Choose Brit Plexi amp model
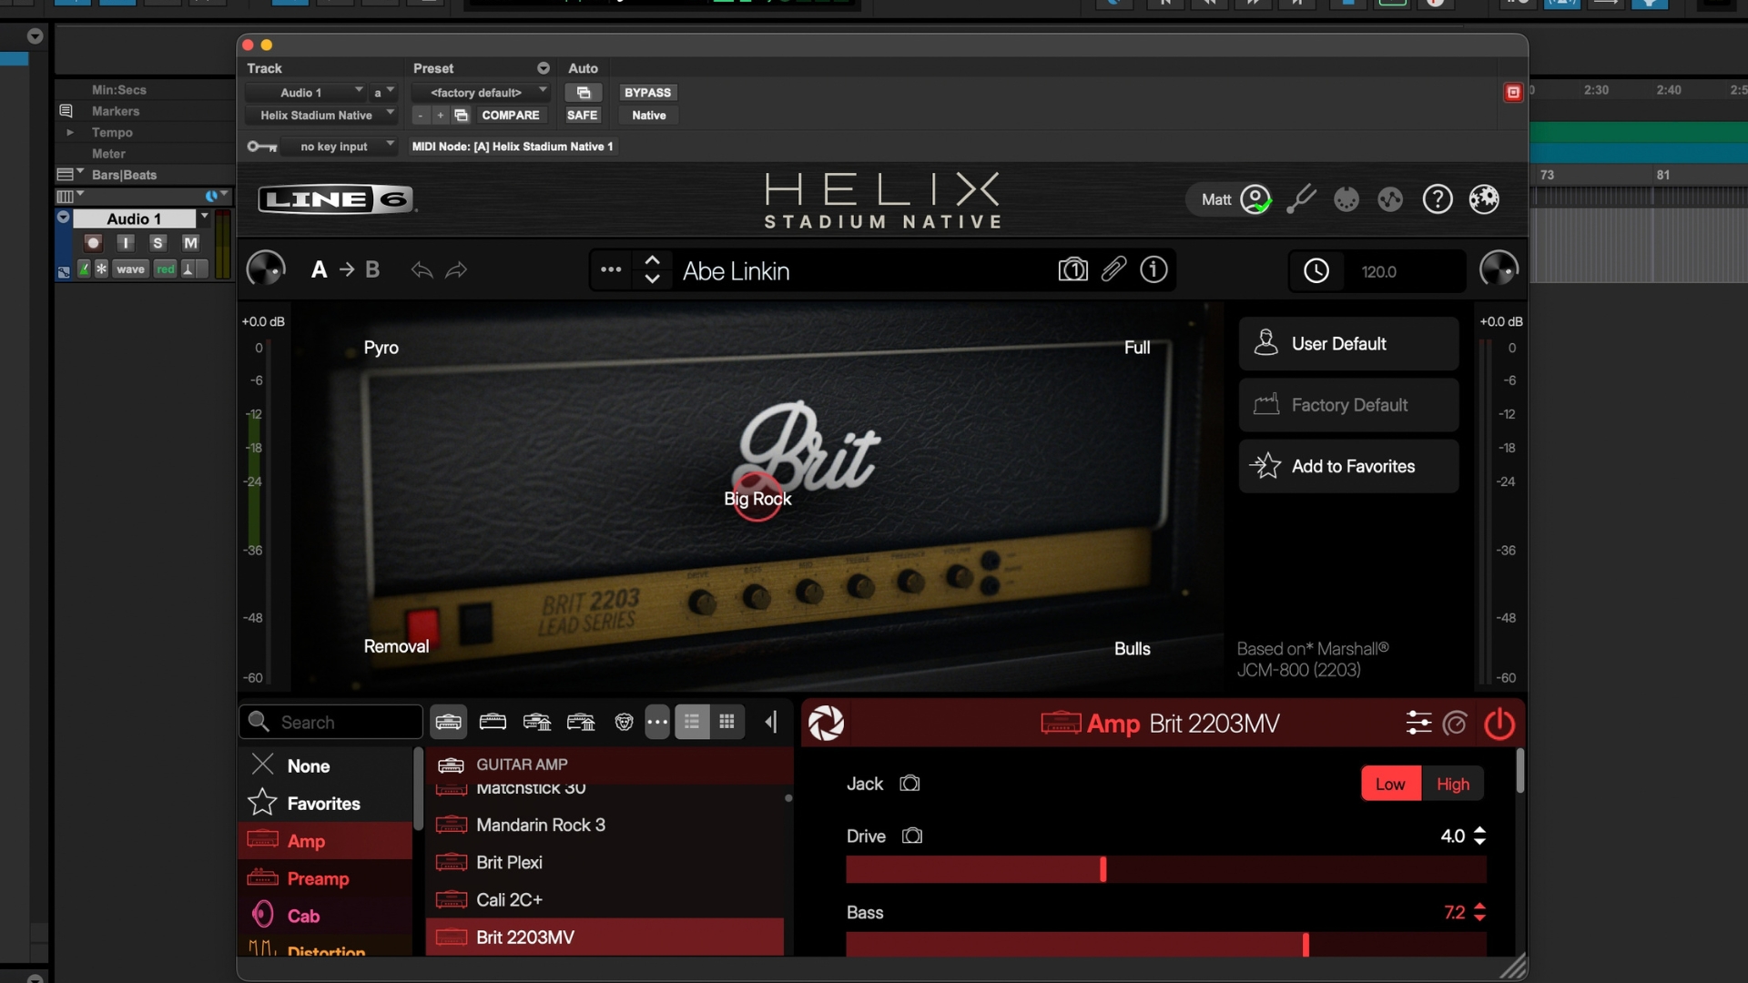 [605, 862]
